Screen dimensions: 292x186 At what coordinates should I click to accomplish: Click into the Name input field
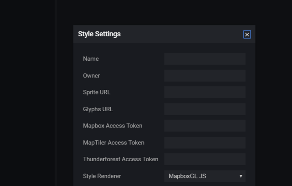click(x=205, y=59)
